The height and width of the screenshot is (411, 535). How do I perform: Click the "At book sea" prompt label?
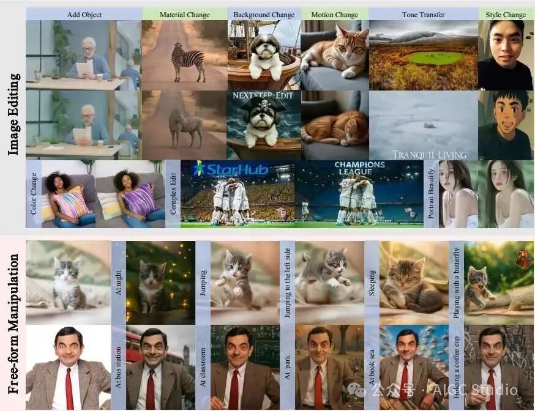click(372, 367)
